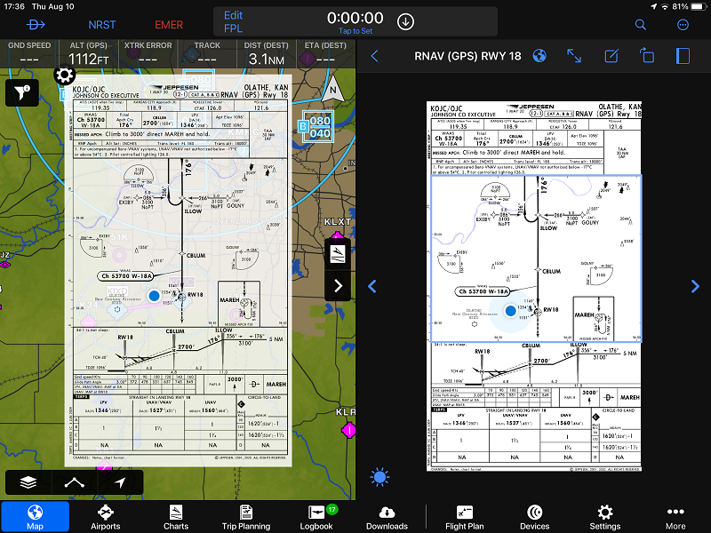Switch to the Downloads tab

[x=387, y=517]
